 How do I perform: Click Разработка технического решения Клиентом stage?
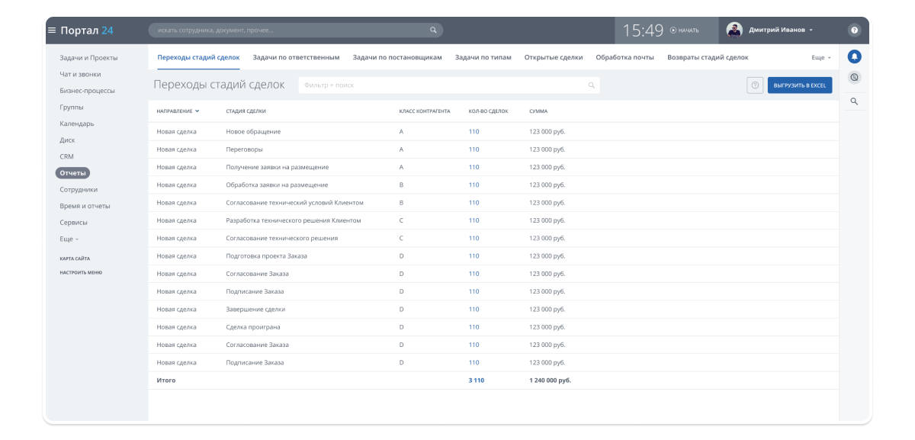coord(294,220)
